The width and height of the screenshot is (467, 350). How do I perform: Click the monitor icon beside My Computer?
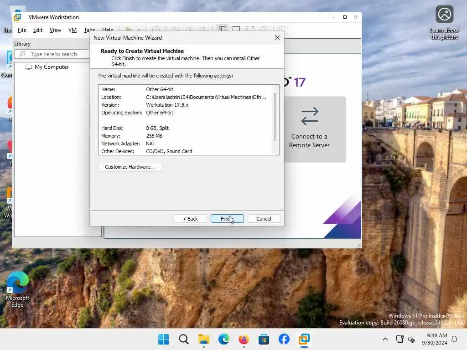(29, 67)
